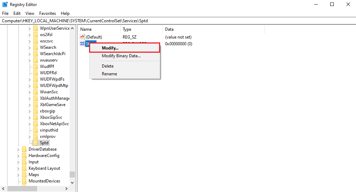Click the DWORD value icon in the list
Image resolution: width=356 pixels, height=192 pixels.
(82, 44)
